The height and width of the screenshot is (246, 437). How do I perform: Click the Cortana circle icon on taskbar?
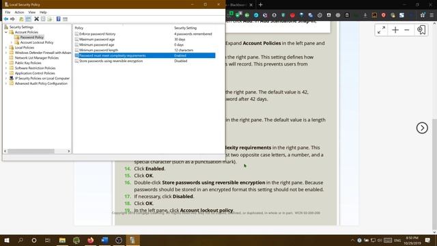[34, 240]
